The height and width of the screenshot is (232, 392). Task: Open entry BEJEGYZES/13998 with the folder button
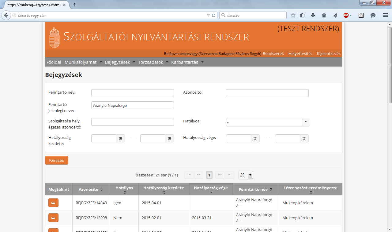(x=53, y=218)
